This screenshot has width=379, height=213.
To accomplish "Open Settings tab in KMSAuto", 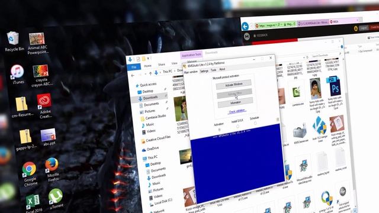I will (x=204, y=71).
